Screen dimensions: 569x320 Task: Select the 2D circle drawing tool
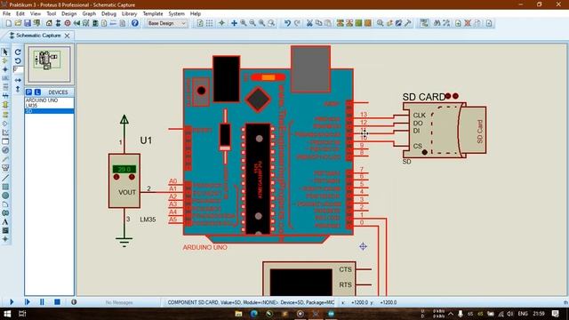pyautogui.click(x=5, y=196)
